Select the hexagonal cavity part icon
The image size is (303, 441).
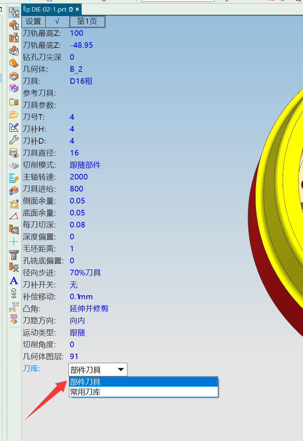(14, 76)
